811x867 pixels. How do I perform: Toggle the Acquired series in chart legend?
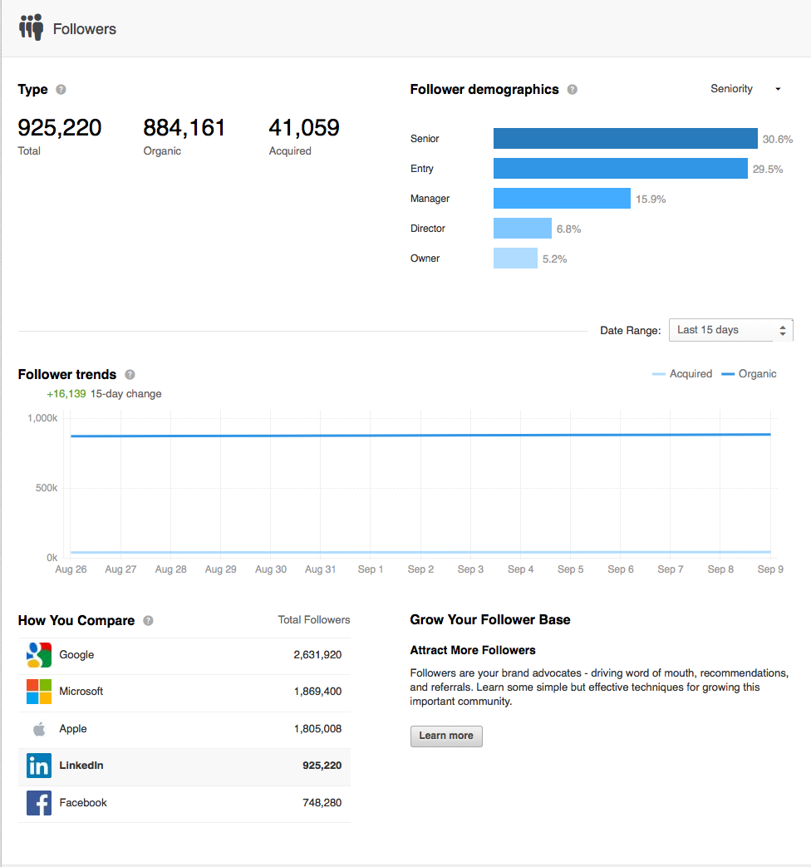pos(682,374)
